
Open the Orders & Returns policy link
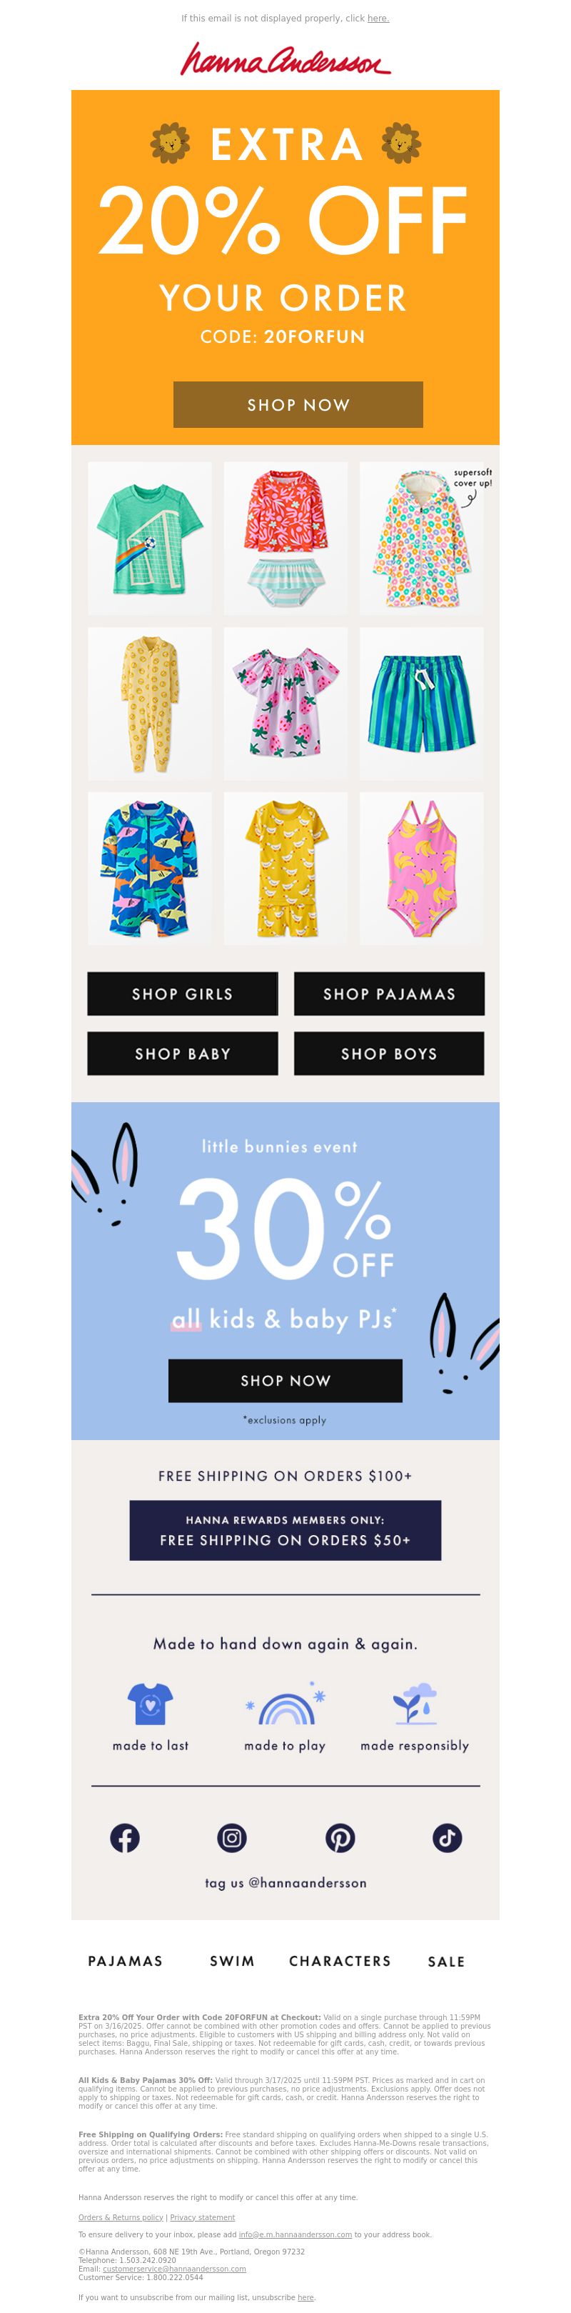[x=121, y=2217]
